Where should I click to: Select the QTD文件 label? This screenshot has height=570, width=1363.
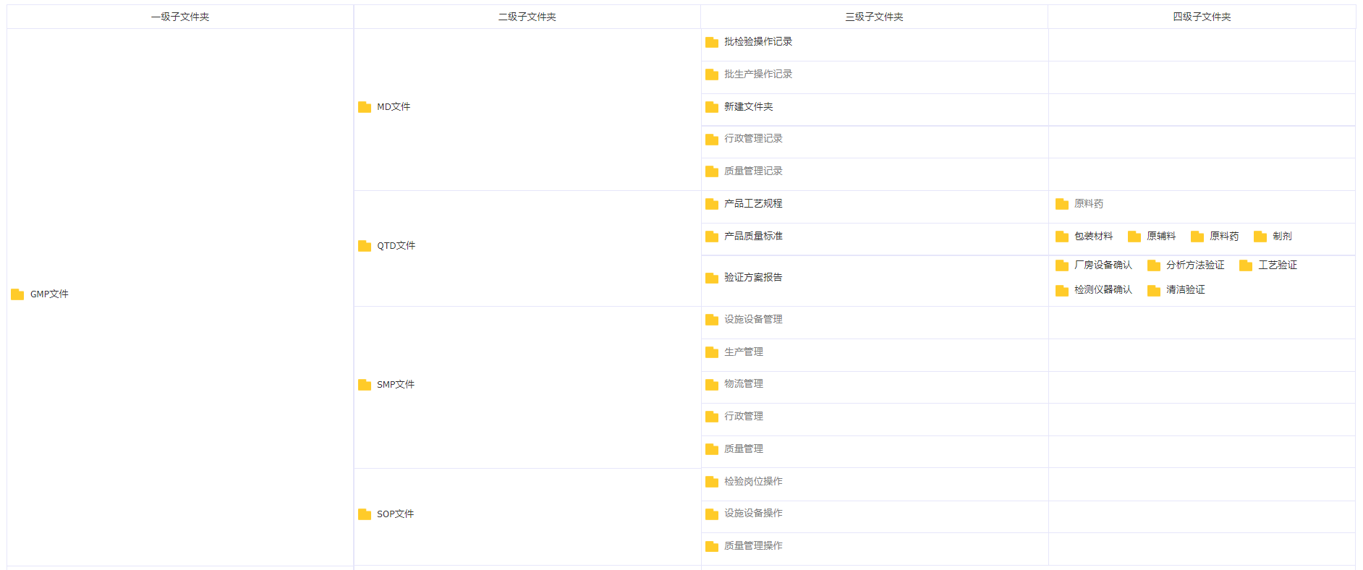(396, 245)
